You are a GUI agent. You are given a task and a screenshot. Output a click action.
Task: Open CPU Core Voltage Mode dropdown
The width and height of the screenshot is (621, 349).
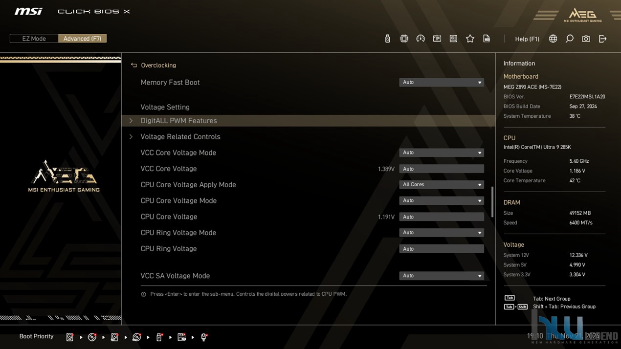442,201
